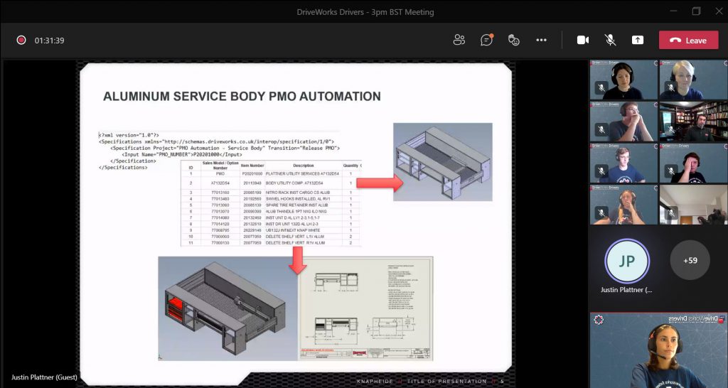The height and width of the screenshot is (388, 728).
Task: Click the red recording indicator
Action: [21, 40]
